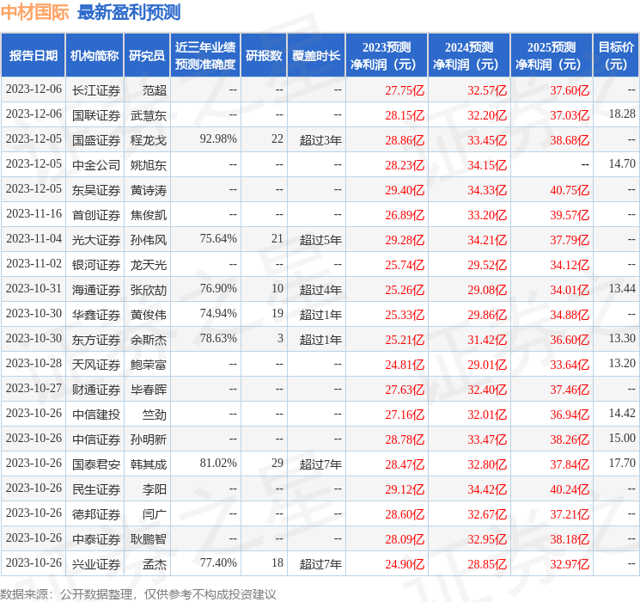The width and height of the screenshot is (640, 602).
Task: Click target price 18.28
Action: [622, 114]
